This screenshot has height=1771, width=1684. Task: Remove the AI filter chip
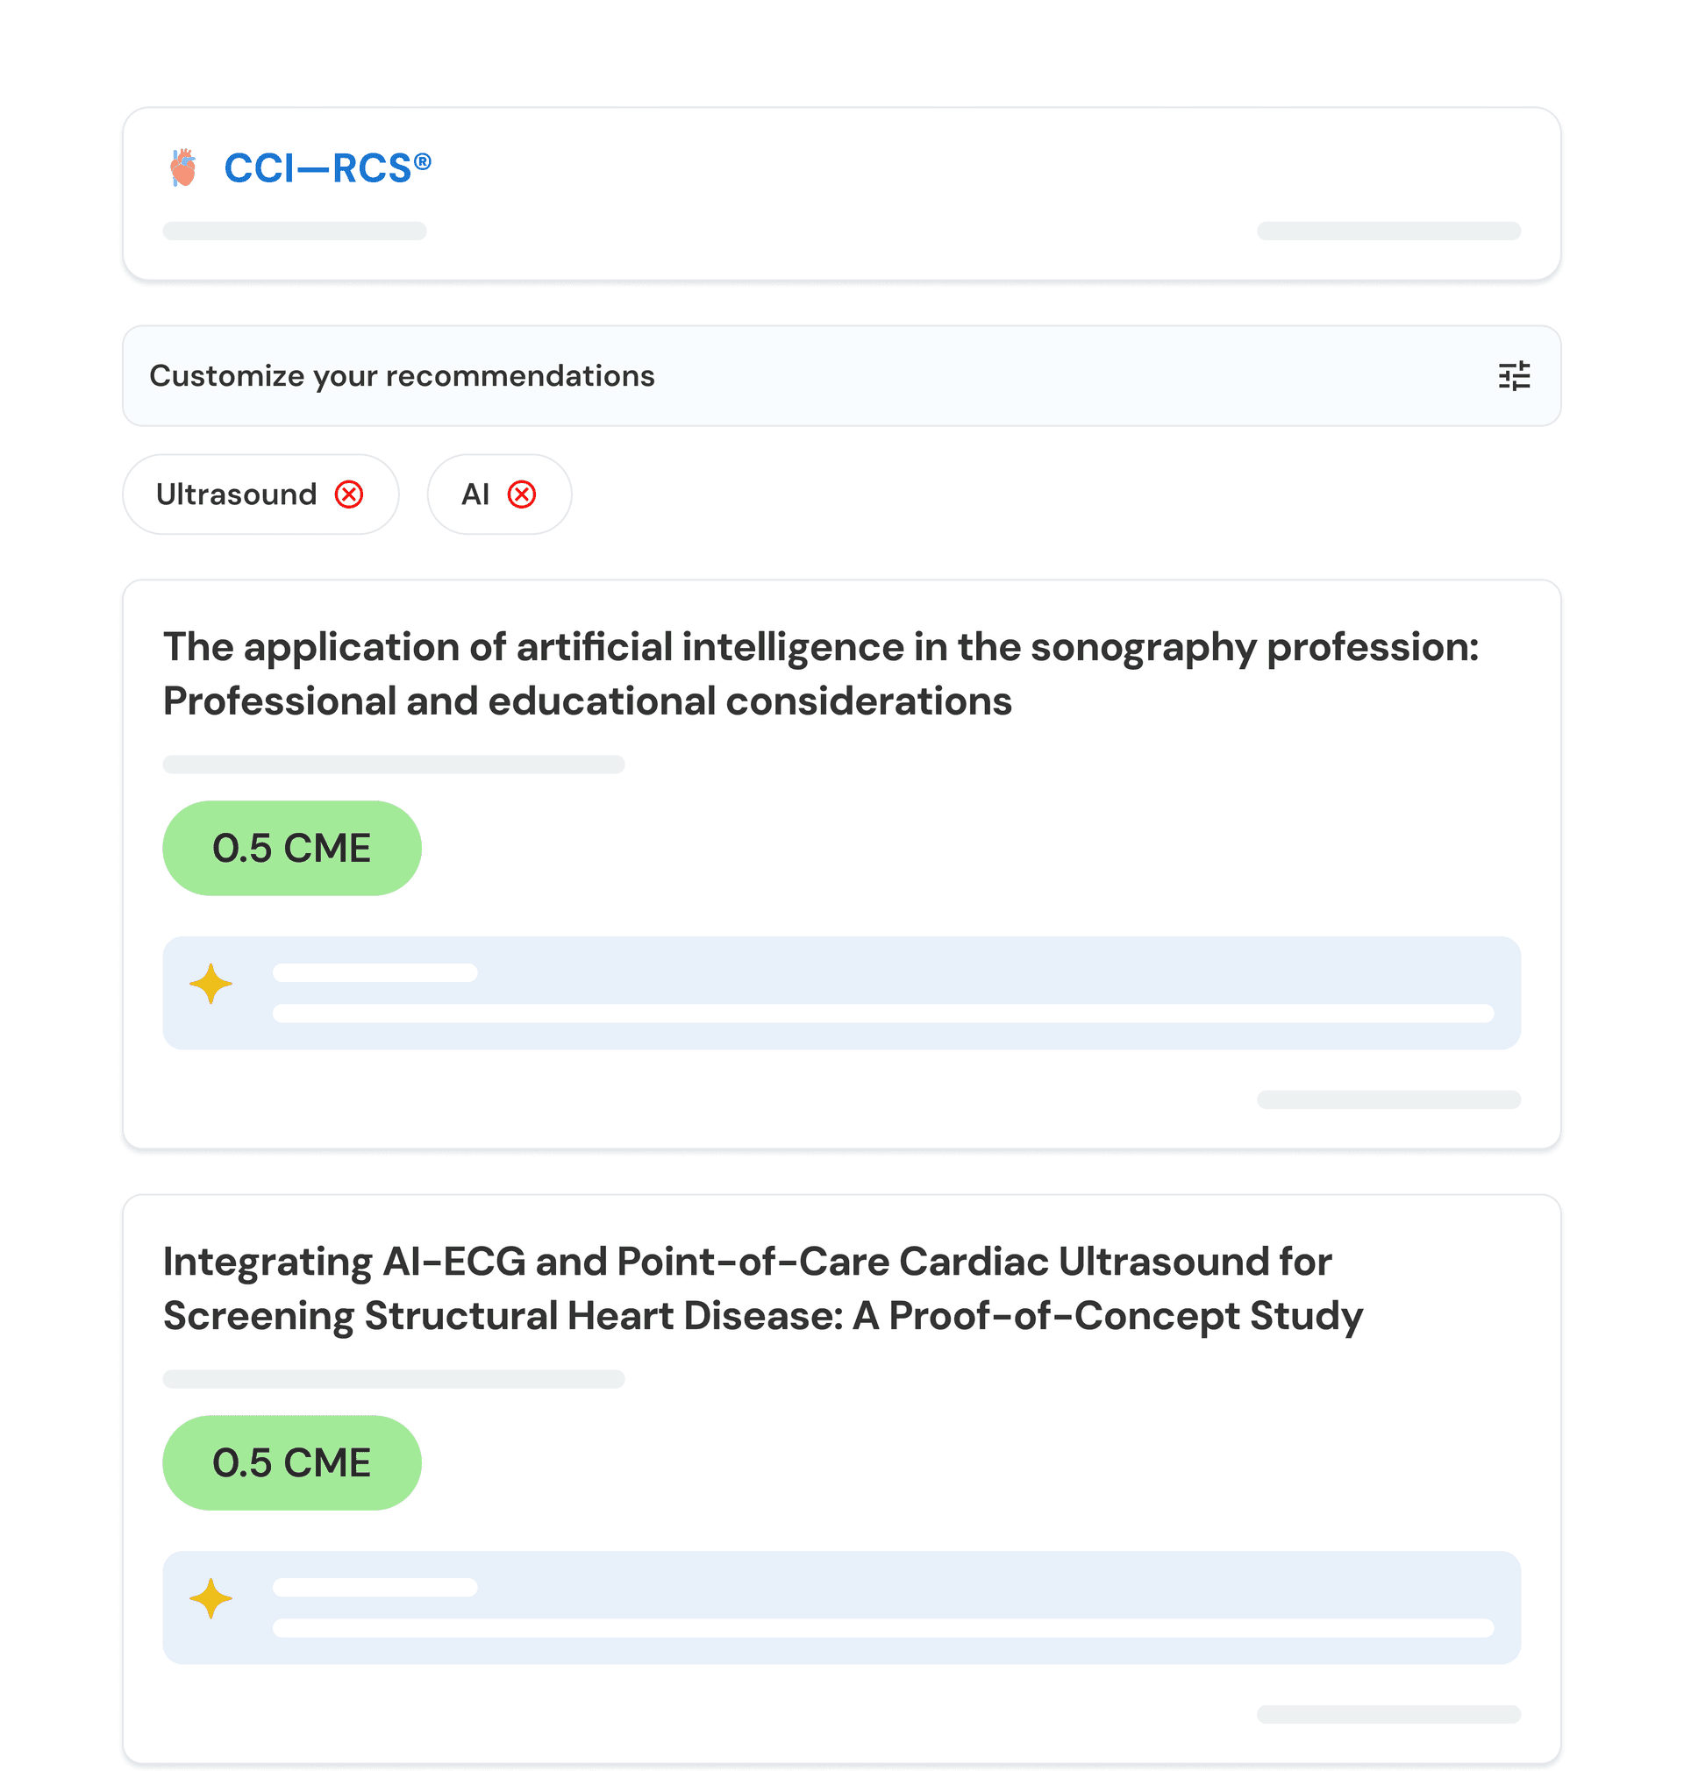[522, 494]
